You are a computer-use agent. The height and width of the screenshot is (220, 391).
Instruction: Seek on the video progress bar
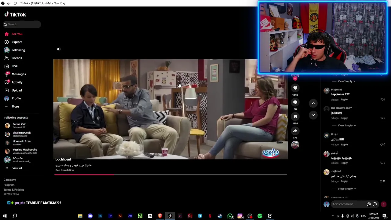pos(170,175)
